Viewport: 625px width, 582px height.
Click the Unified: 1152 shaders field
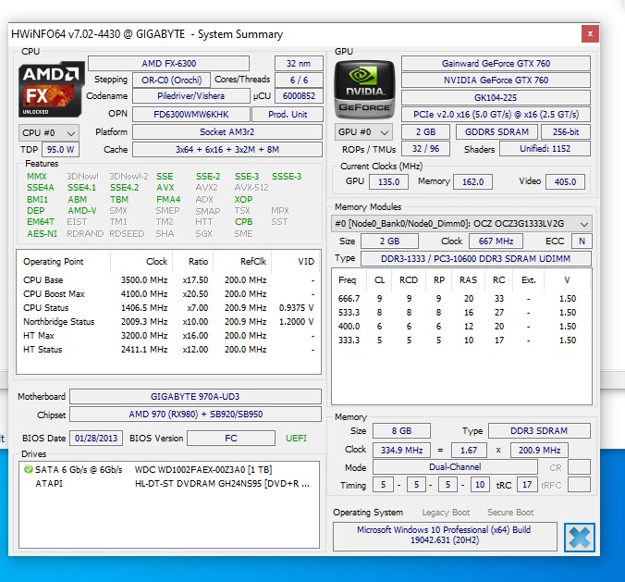click(x=545, y=149)
